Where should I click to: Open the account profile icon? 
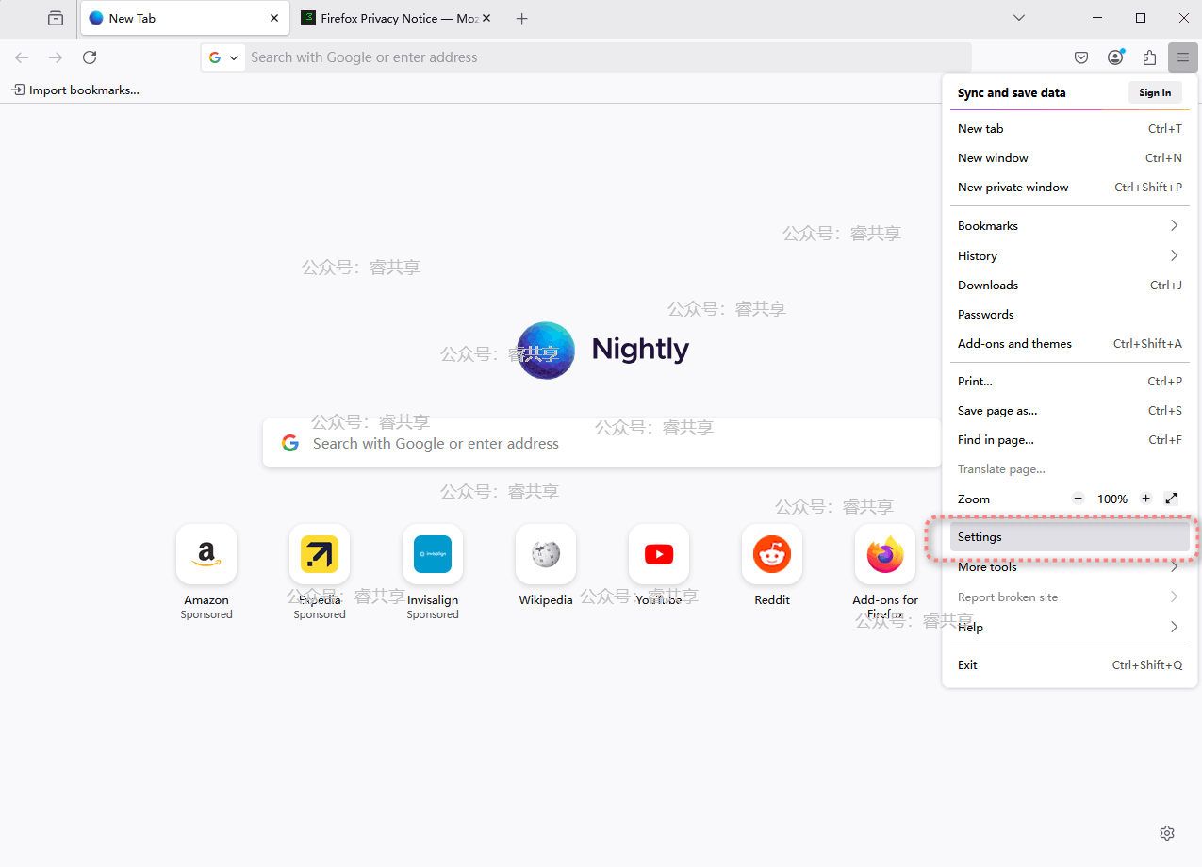1115,57
